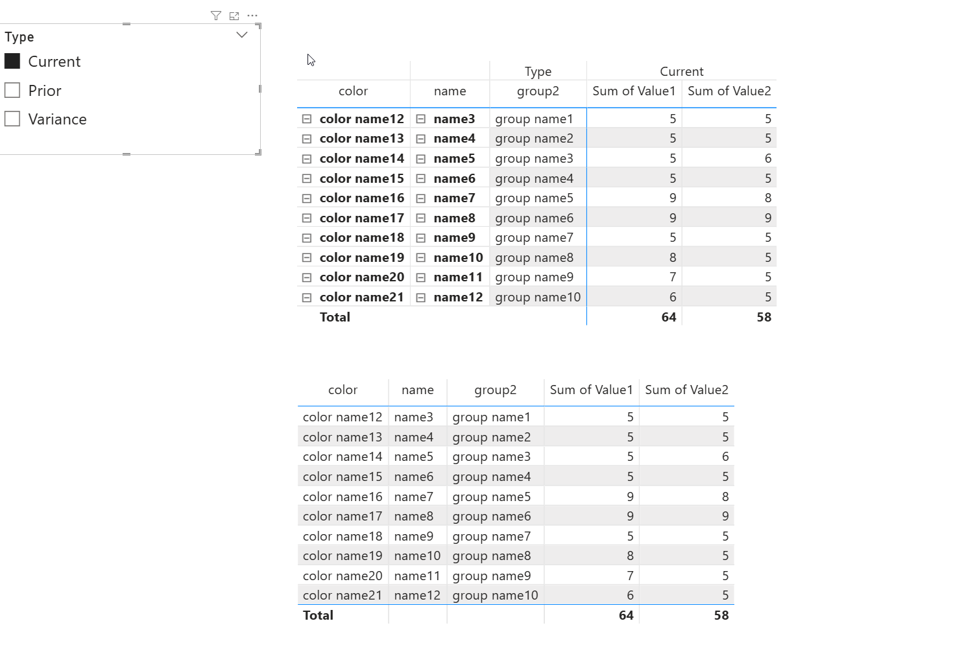Image resolution: width=964 pixels, height=667 pixels.
Task: Sort lower table by Sum of Value2
Action: [686, 390]
